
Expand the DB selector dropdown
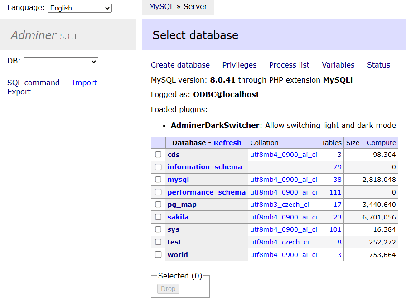tap(61, 62)
